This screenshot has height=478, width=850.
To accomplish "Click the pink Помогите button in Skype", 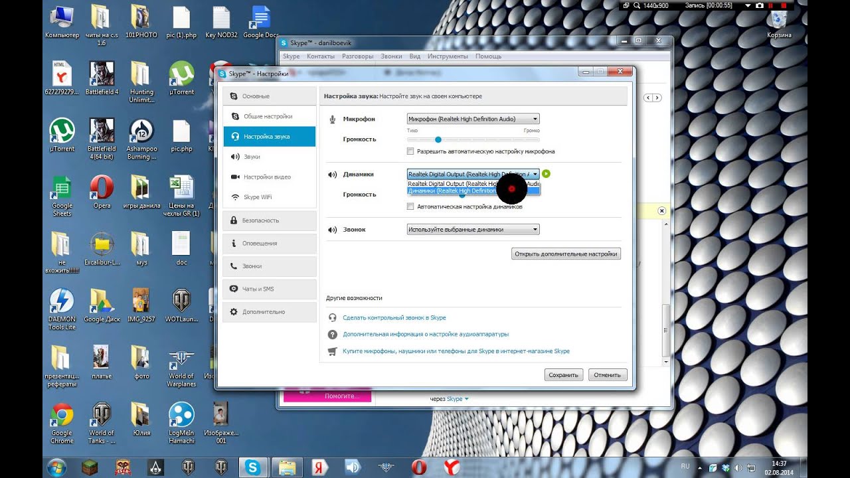I will 327,396.
